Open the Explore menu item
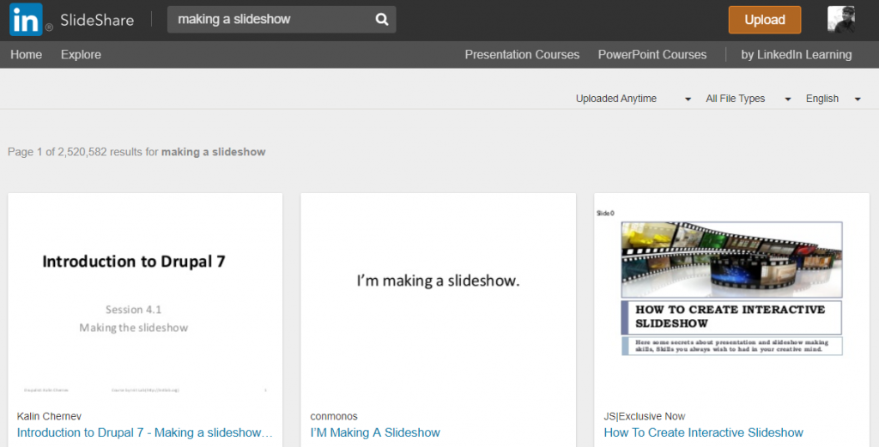Screen dimensions: 879x447 tap(81, 55)
